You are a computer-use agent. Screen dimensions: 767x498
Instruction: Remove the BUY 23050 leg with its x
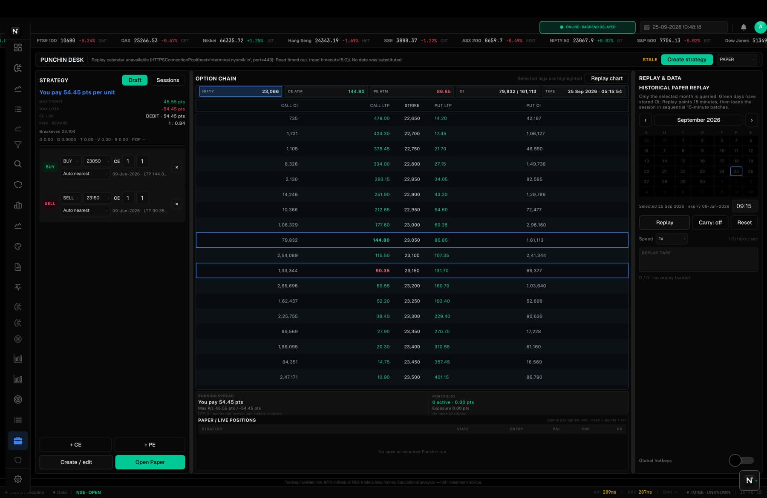tap(177, 167)
